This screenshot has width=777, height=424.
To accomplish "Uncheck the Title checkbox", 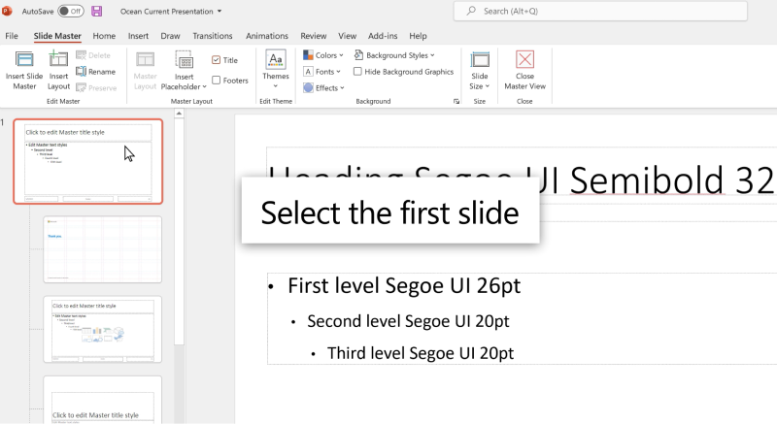I will (x=216, y=60).
